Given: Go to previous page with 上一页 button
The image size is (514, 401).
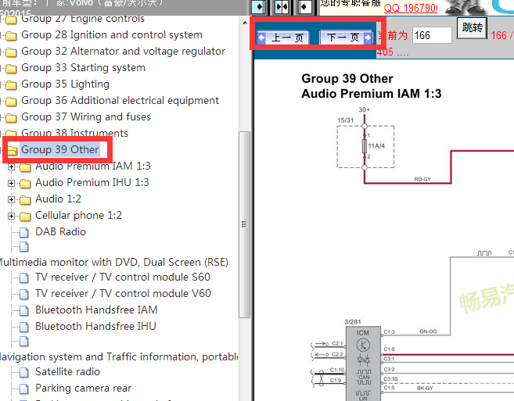Looking at the screenshot, I should pos(283,38).
